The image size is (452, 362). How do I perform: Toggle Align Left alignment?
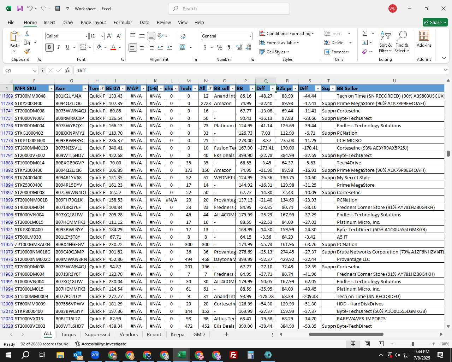(x=133, y=47)
